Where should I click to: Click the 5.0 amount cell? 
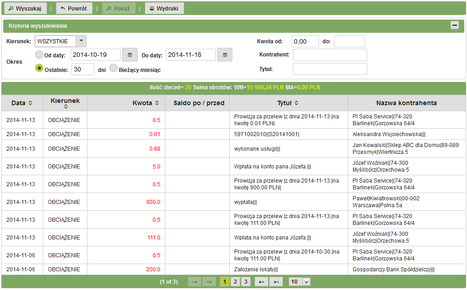click(126, 167)
